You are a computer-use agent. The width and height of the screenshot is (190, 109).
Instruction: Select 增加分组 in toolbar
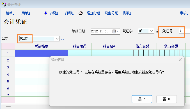coord(93,13)
